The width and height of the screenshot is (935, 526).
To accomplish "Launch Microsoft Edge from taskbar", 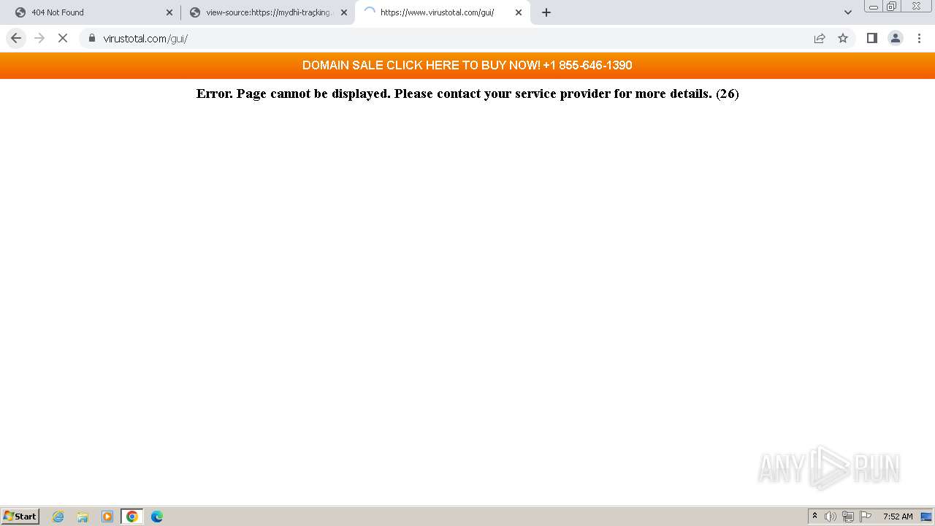I will pos(157,517).
